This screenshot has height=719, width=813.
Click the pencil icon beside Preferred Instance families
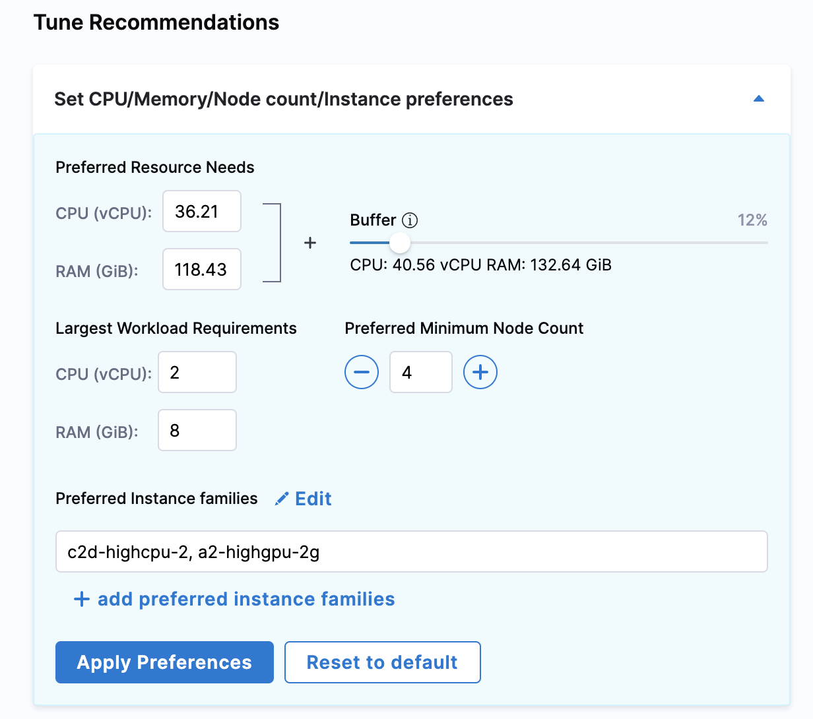(x=282, y=499)
